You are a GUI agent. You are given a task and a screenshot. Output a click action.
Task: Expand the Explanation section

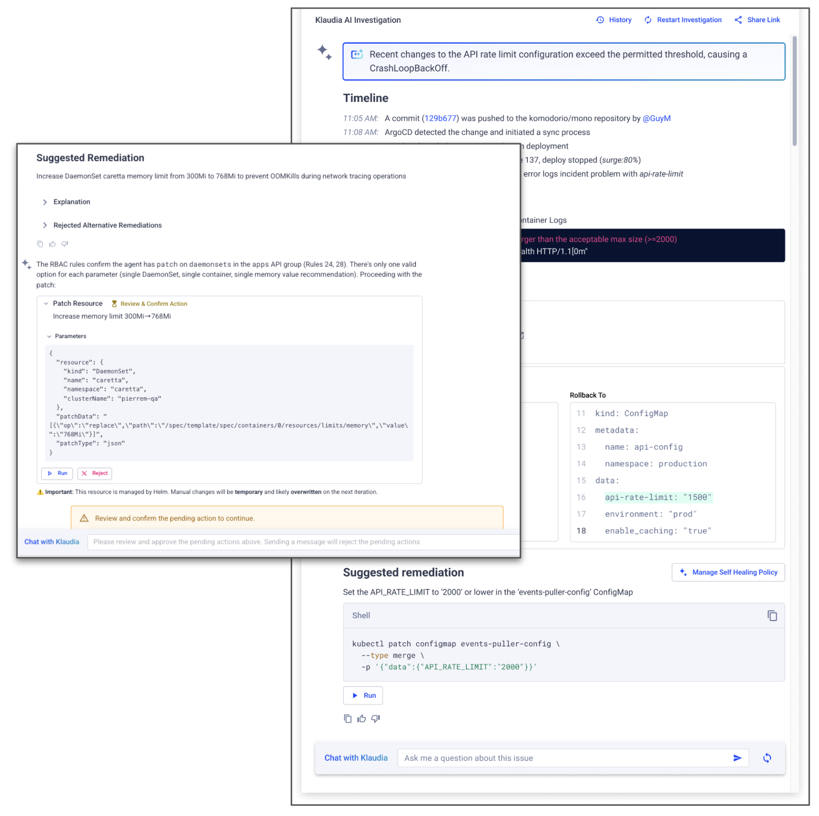point(66,202)
